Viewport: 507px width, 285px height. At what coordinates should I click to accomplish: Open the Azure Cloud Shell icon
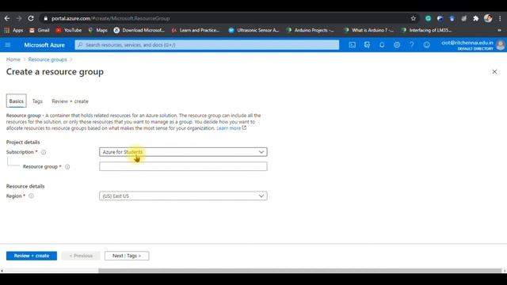352,45
